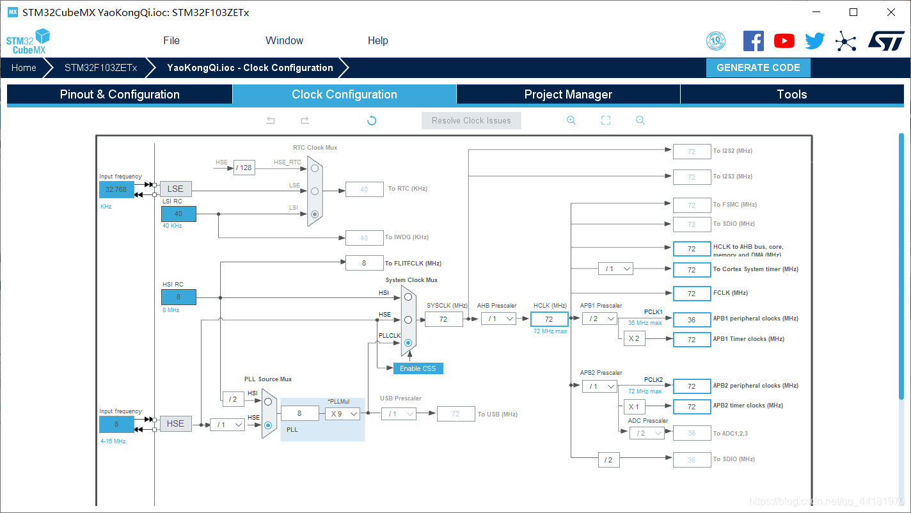Go to the STM32F103ZETx breadcrumb
Screen dimensions: 911x513
pos(100,68)
